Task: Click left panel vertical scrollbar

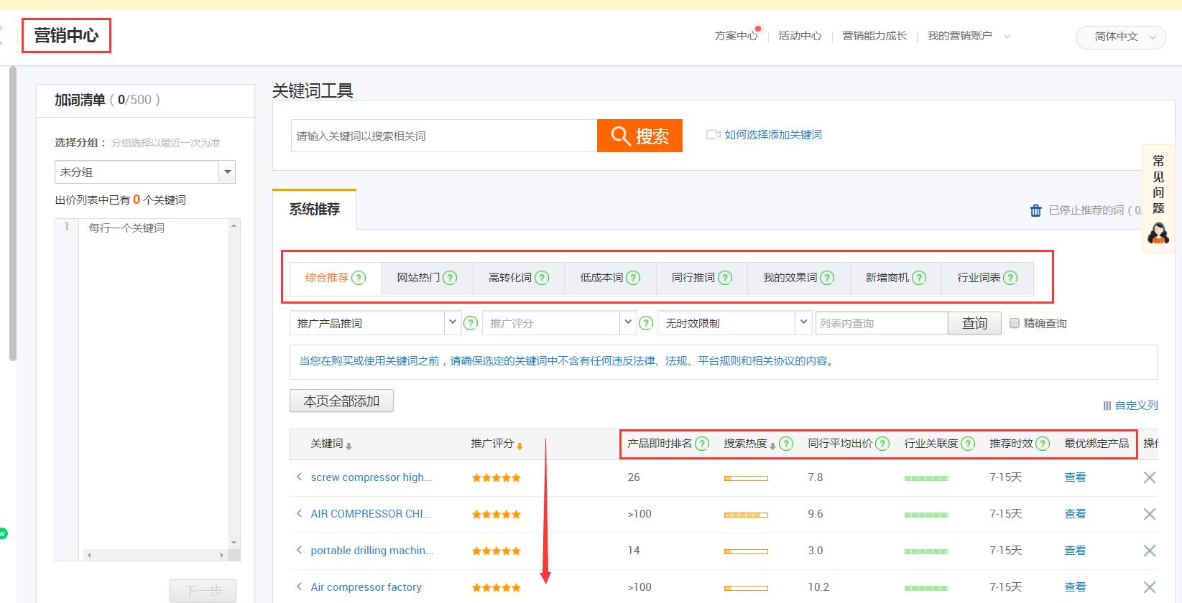Action: pos(12,213)
